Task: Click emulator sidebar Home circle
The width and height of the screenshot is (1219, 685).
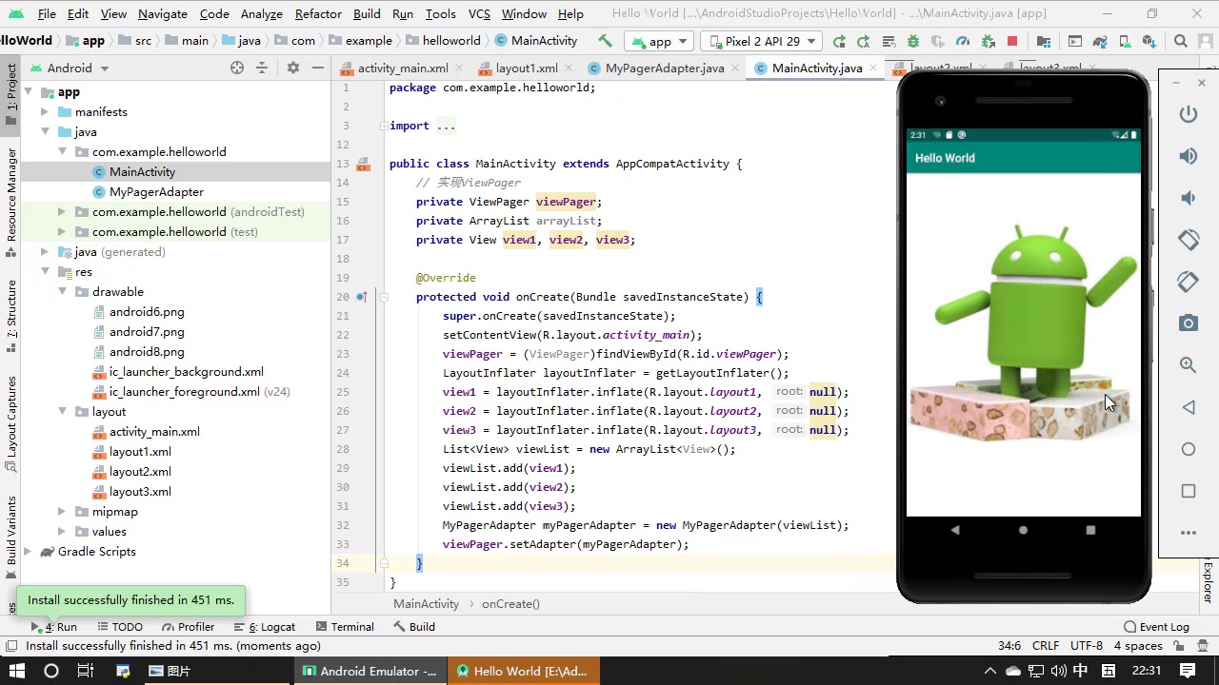Action: point(1188,449)
